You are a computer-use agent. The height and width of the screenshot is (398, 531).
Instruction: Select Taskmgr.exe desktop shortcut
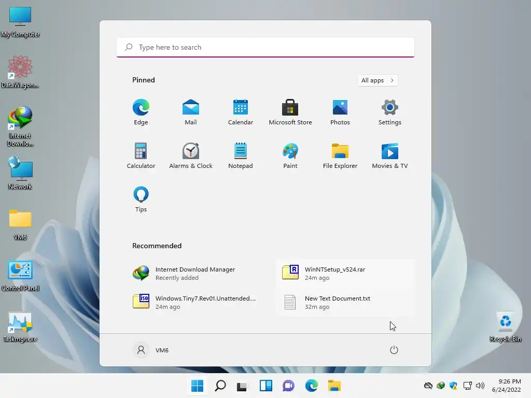pyautogui.click(x=20, y=327)
